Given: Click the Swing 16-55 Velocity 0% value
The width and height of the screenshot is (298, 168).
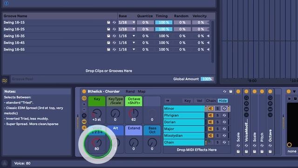Looking at the screenshot, I should 201,49.
